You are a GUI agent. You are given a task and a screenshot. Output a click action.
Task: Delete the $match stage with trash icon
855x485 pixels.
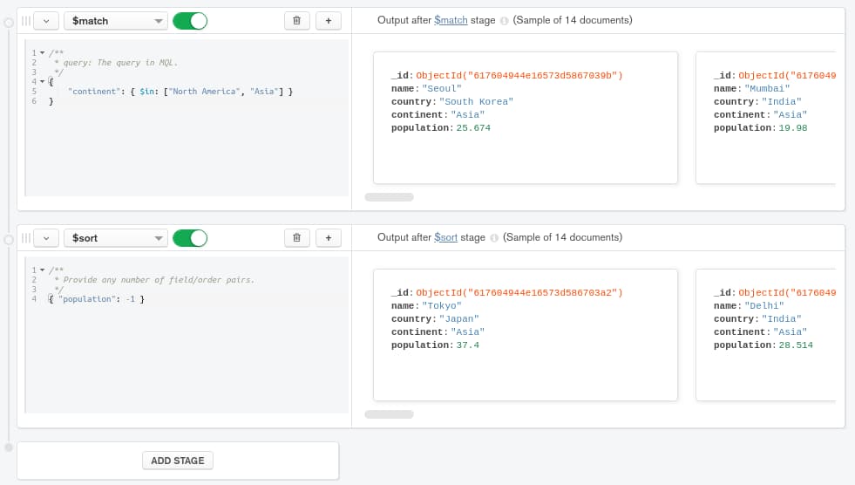[x=296, y=21]
